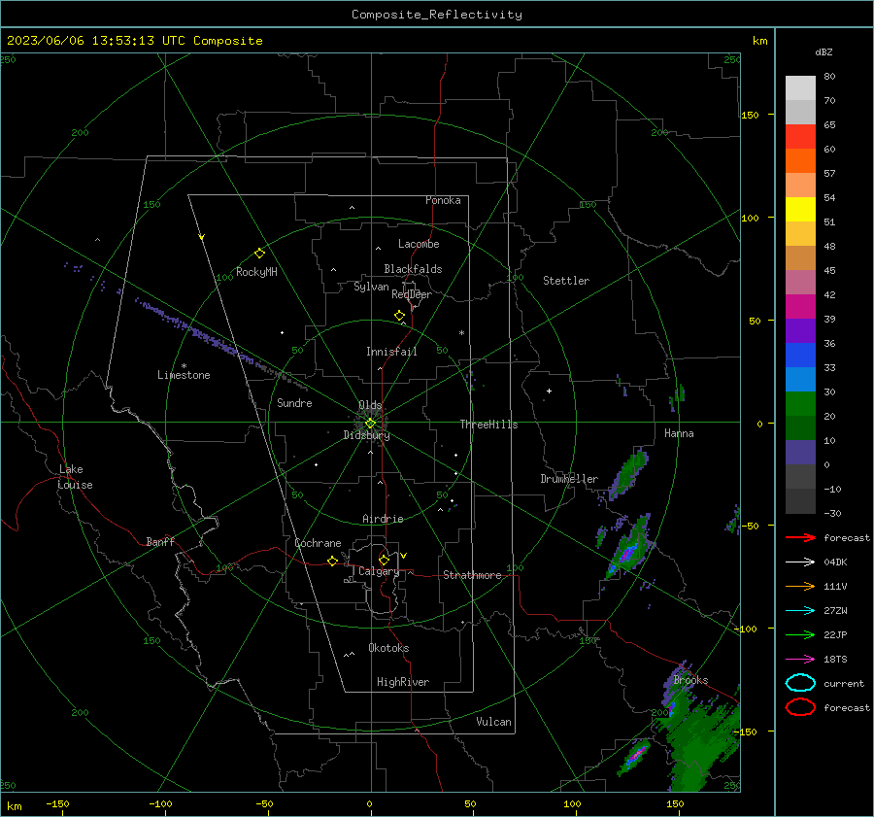Click the asterisk marker east of Innisfail
Screen dimensions: 874x817
point(461,333)
